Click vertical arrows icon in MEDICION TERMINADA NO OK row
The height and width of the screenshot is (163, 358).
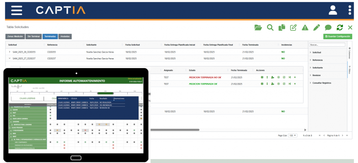[x=267, y=78]
